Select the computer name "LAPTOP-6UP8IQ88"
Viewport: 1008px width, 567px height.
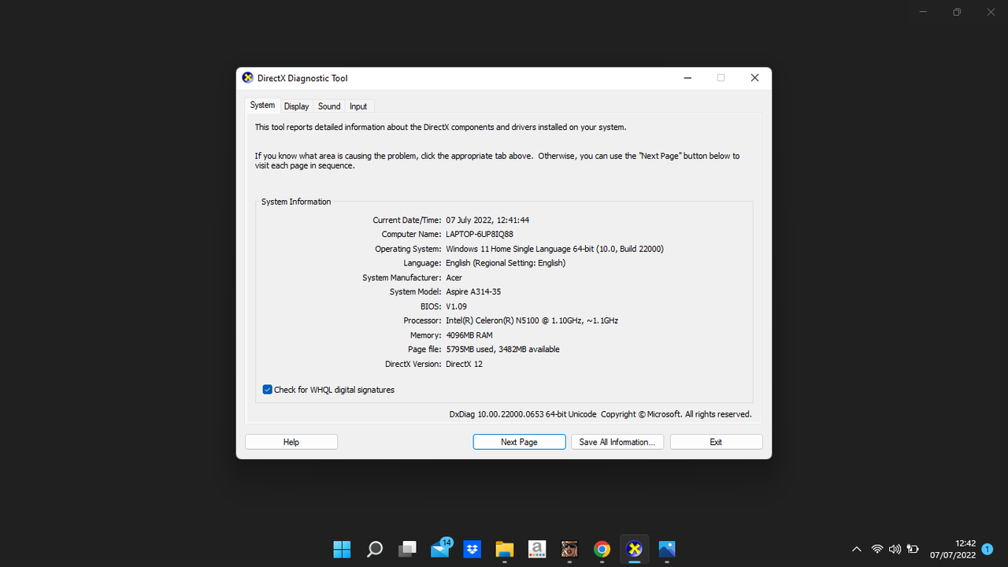click(x=480, y=235)
